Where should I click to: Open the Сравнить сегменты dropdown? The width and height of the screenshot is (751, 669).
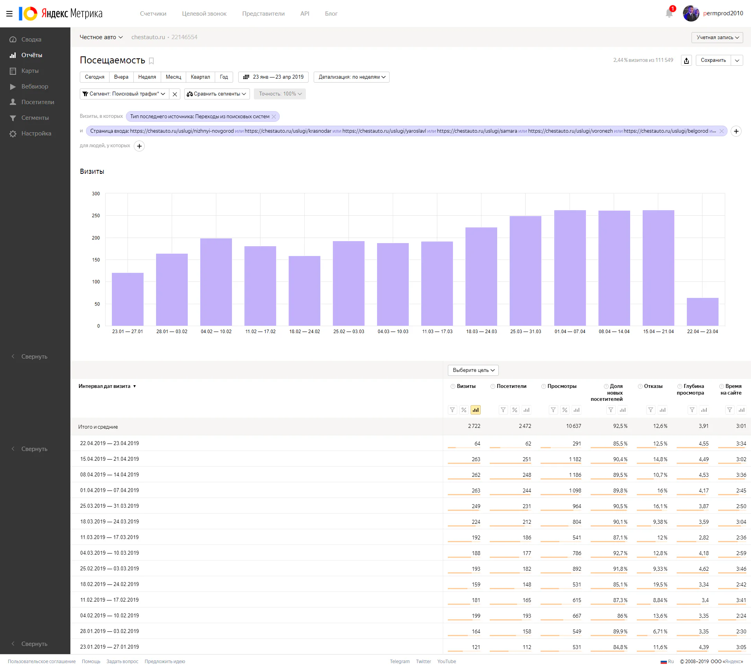217,94
